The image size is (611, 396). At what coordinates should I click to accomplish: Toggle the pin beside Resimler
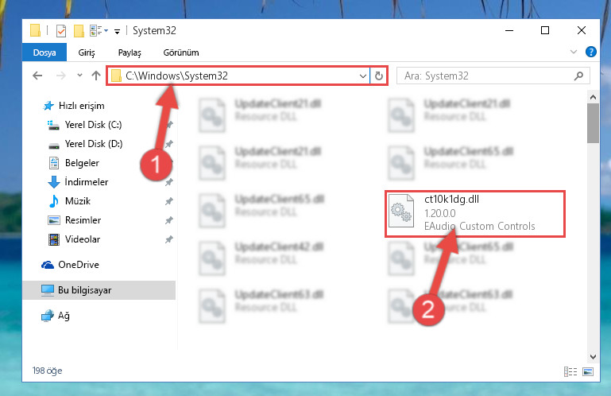(168, 220)
